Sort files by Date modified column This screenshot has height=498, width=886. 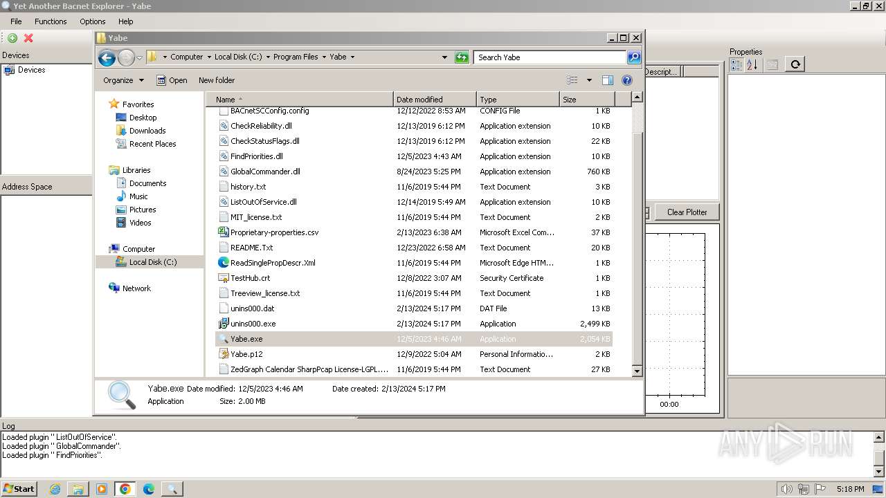click(x=435, y=100)
